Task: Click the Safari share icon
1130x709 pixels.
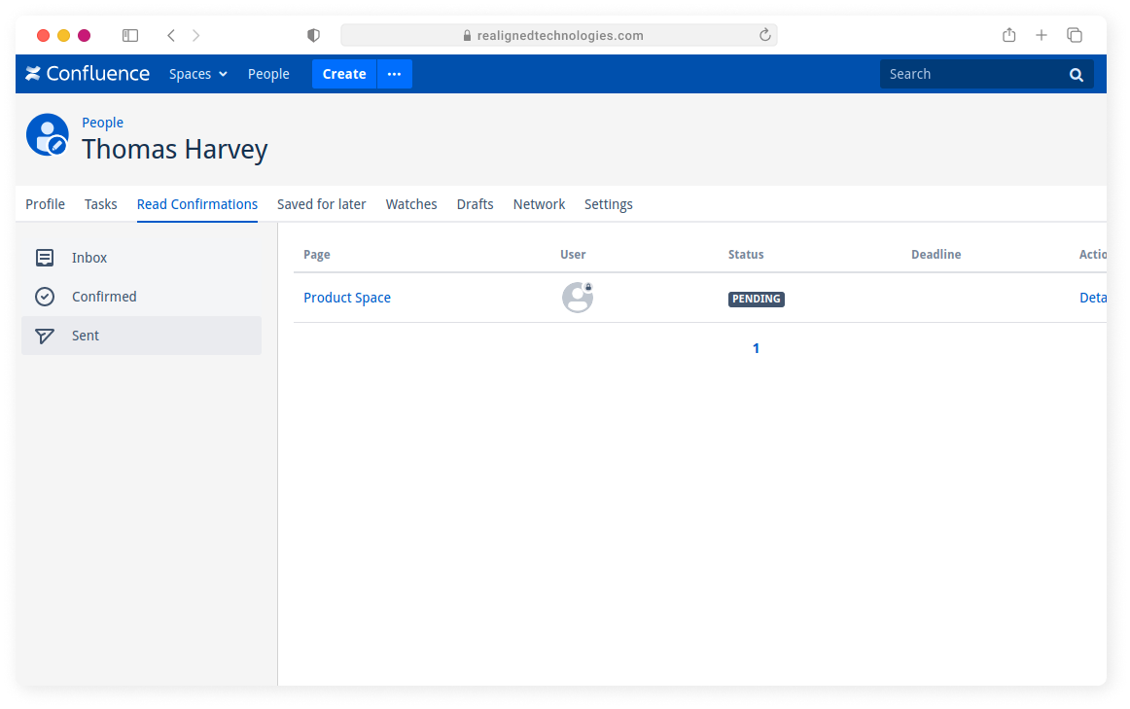Action: (x=1008, y=35)
